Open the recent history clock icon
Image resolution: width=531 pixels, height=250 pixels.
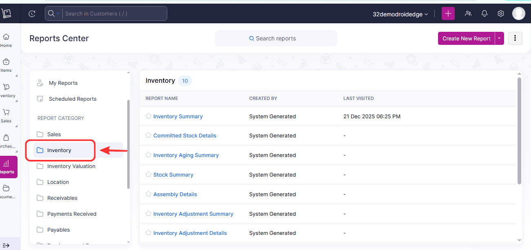[32, 13]
